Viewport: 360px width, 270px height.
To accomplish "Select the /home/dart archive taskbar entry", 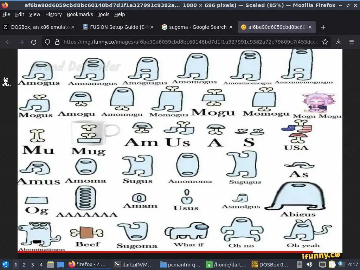I will pyautogui.click(x=226, y=264).
